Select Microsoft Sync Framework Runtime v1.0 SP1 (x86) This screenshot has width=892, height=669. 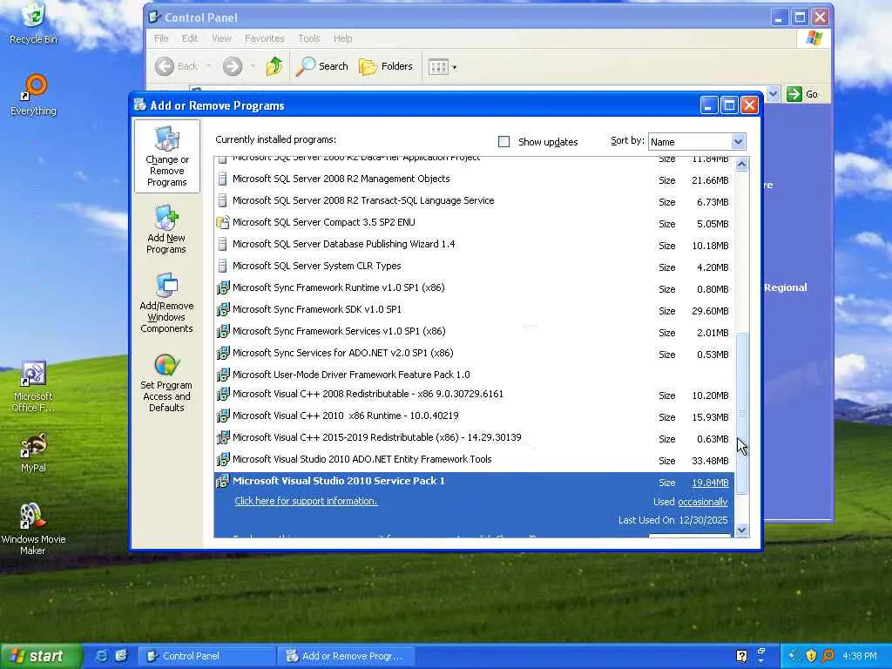coord(473,287)
